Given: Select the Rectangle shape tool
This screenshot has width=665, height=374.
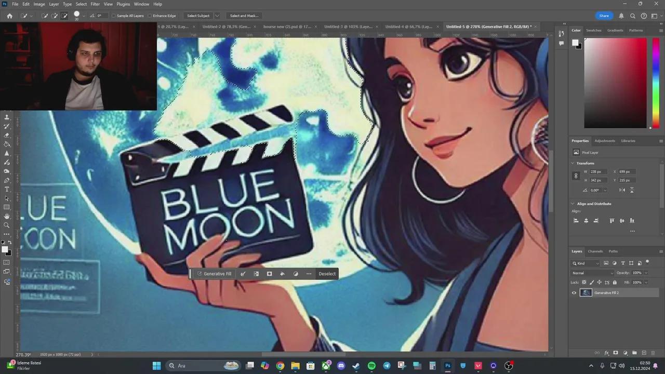Looking at the screenshot, I should pos(7,207).
